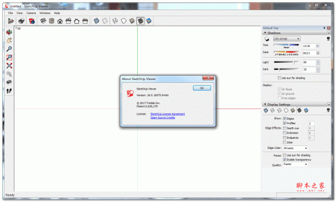Image resolution: width=336 pixels, height=202 pixels.
Task: Click the Zoom Extents tool
Action: (9, 65)
